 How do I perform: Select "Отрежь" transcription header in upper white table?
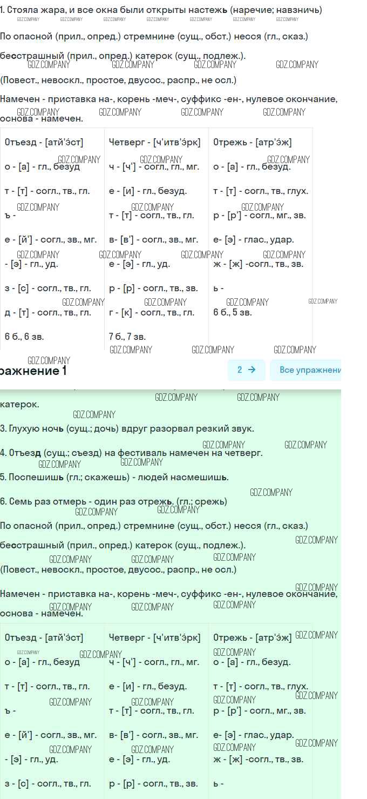coord(252,143)
